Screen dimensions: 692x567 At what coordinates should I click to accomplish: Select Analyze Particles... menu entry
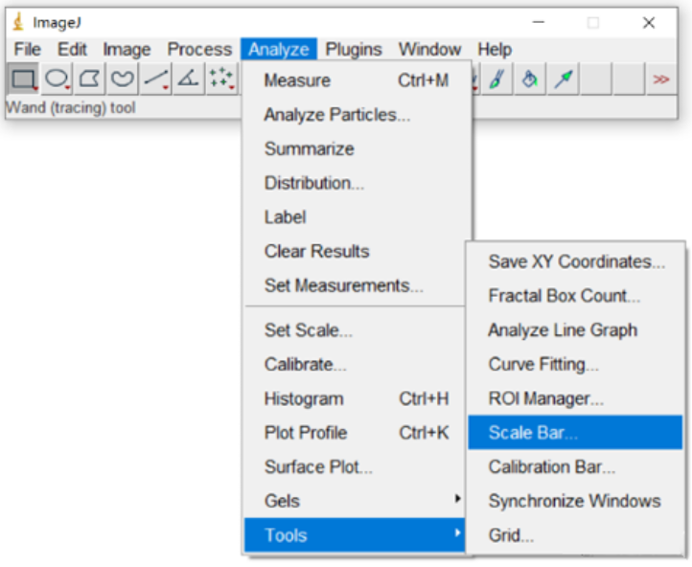tap(337, 115)
